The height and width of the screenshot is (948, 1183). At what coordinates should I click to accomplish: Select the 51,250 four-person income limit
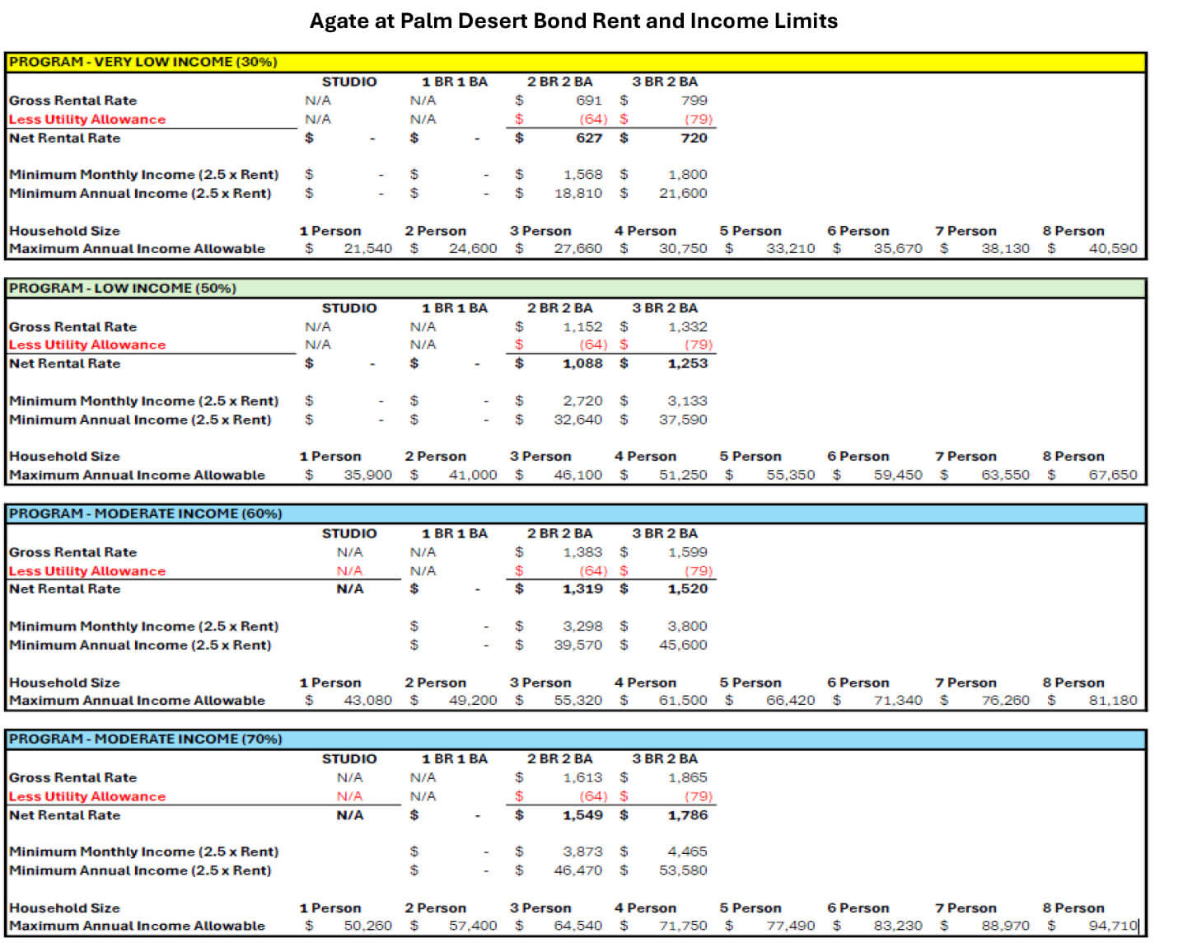(x=683, y=476)
